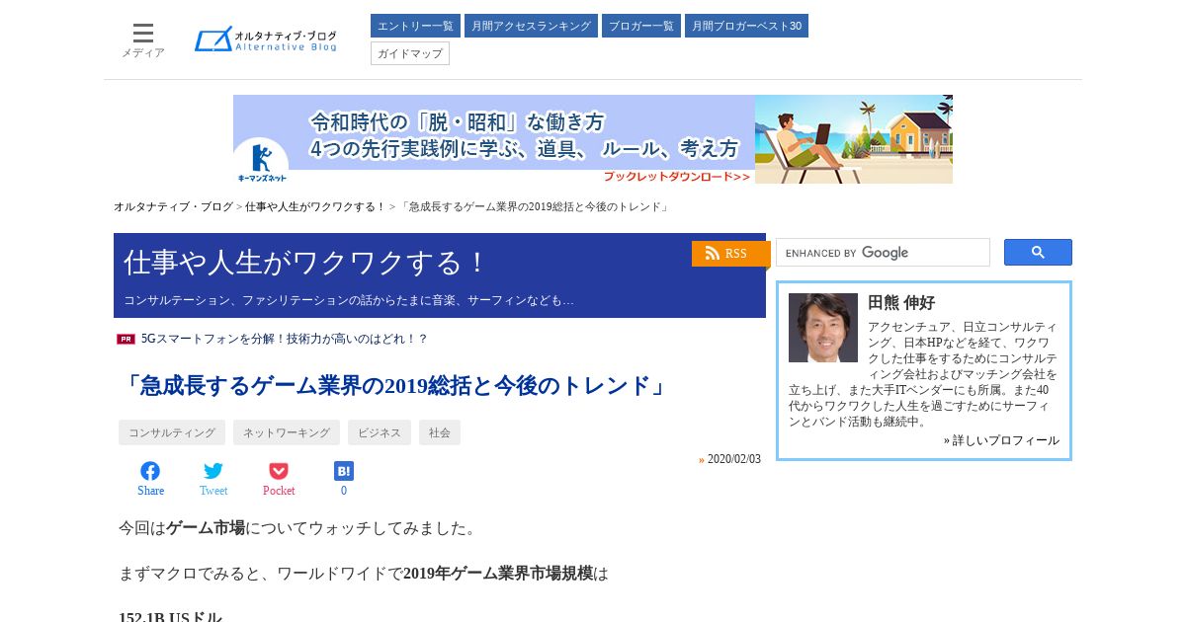Screen dimensions: 1186x622
Task: Click the 仕事や人生がワクワクする！ breadcrumb link
Action: coord(315,207)
